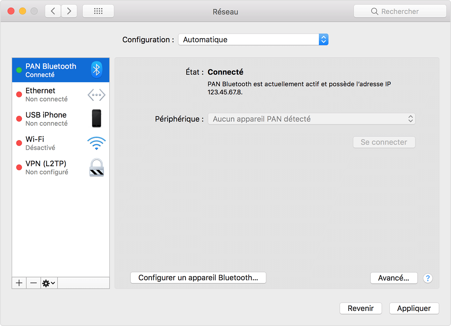Select PAN Bluetooth service in list
This screenshot has height=326, width=451.
pos(61,70)
